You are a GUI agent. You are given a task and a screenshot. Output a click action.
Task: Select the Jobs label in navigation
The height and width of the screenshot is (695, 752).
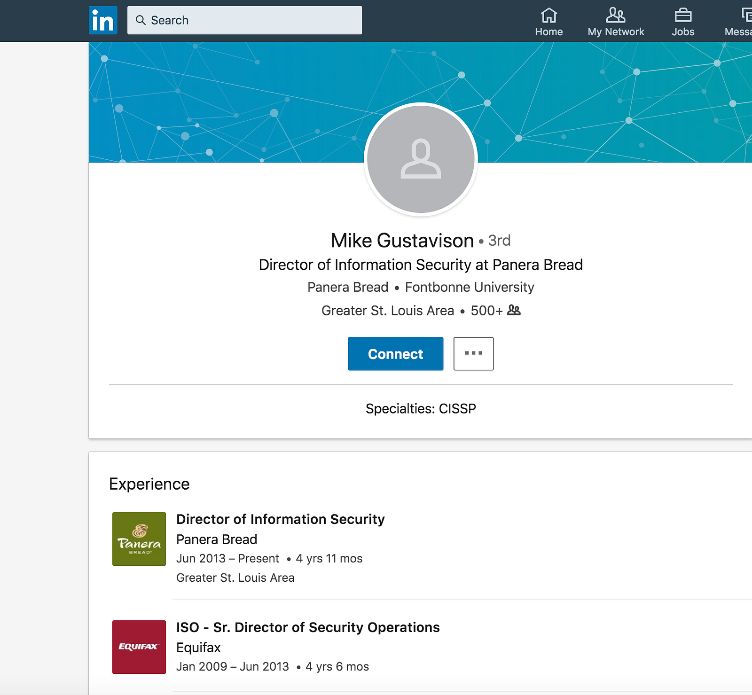683,31
